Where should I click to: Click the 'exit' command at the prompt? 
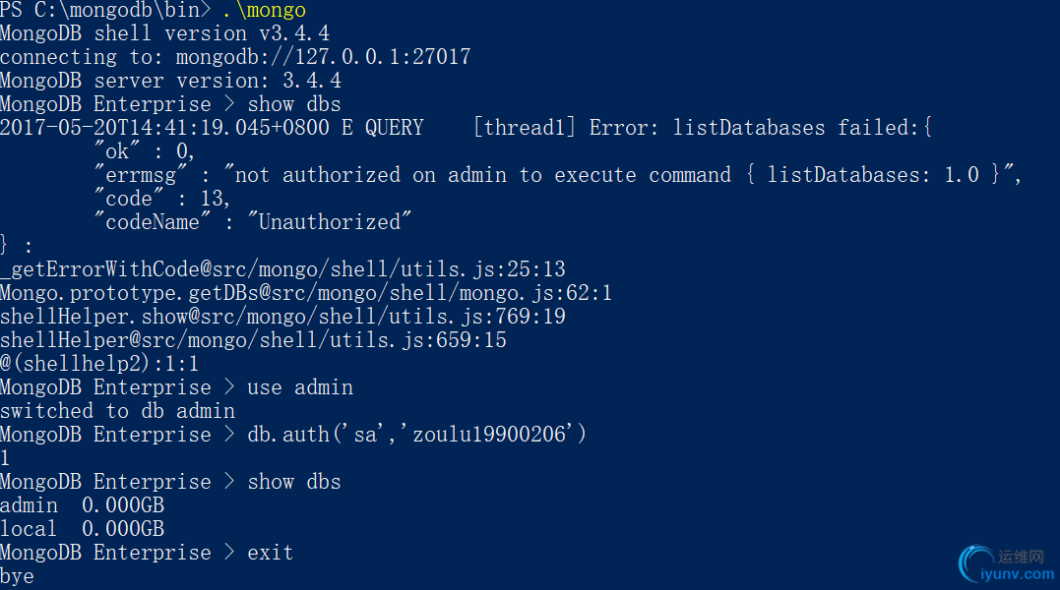click(x=271, y=553)
